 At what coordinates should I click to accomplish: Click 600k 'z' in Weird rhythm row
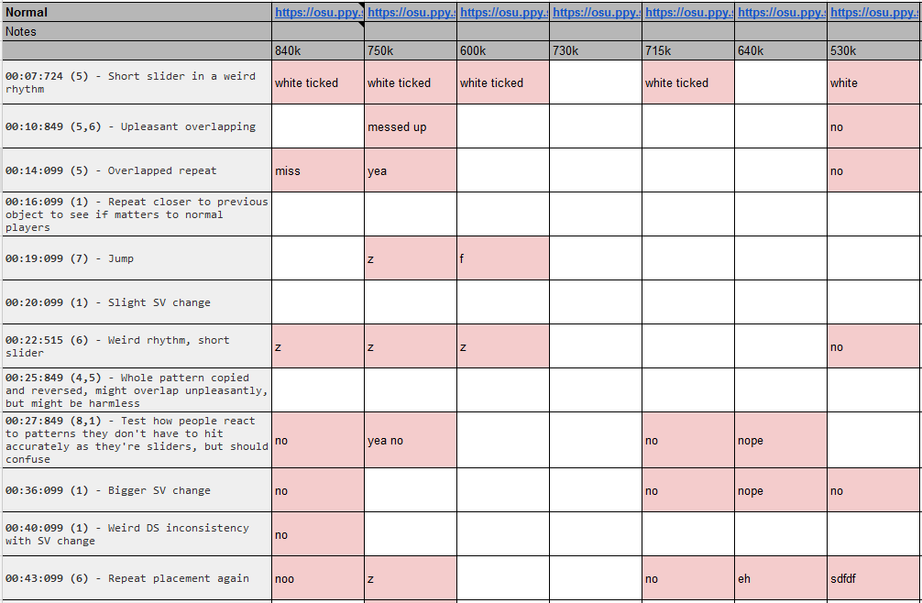(503, 346)
